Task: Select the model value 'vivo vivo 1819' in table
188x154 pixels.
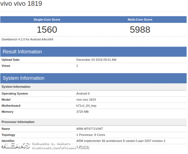Action: [86, 100]
